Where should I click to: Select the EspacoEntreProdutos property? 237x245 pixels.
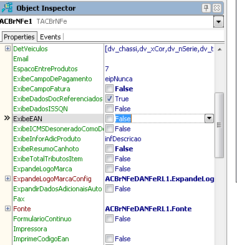pos(46,69)
